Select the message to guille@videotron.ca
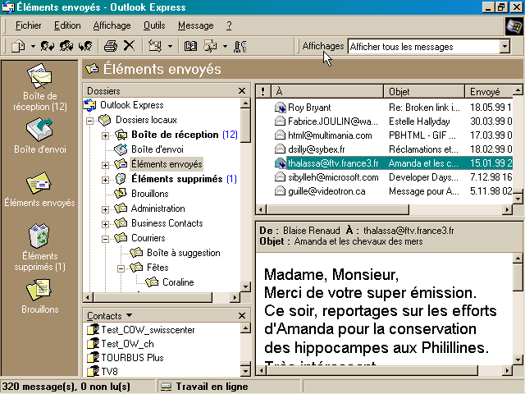This screenshot has width=525, height=394. pyautogui.click(x=385, y=191)
